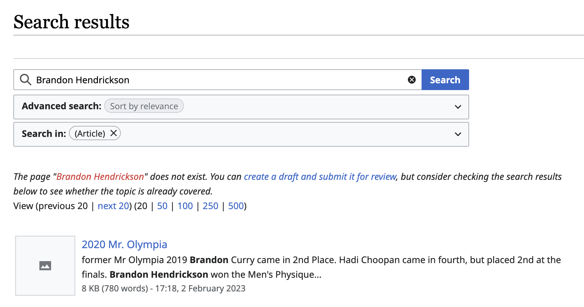Viewport: 584px width, 307px height.
Task: Click the (Article) namespace chip
Action: 90,133
